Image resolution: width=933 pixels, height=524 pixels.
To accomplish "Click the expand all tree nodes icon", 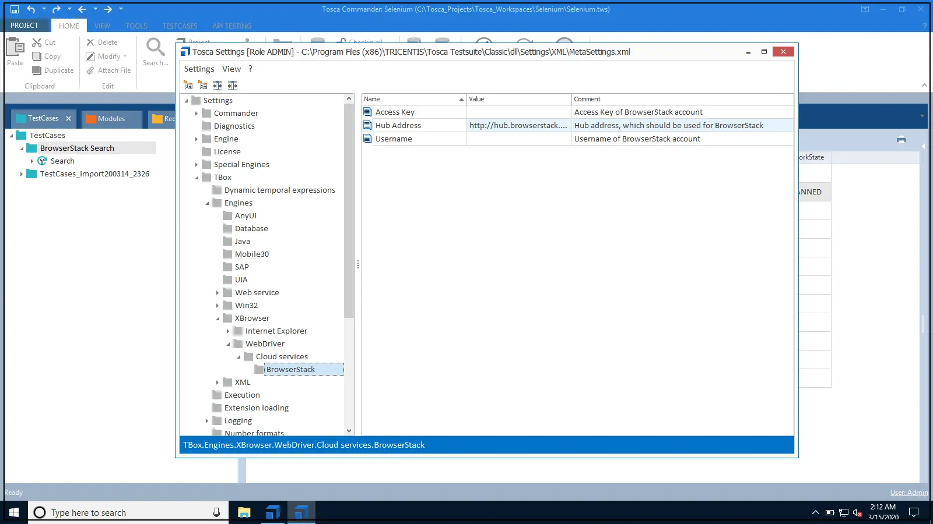I will 188,86.
